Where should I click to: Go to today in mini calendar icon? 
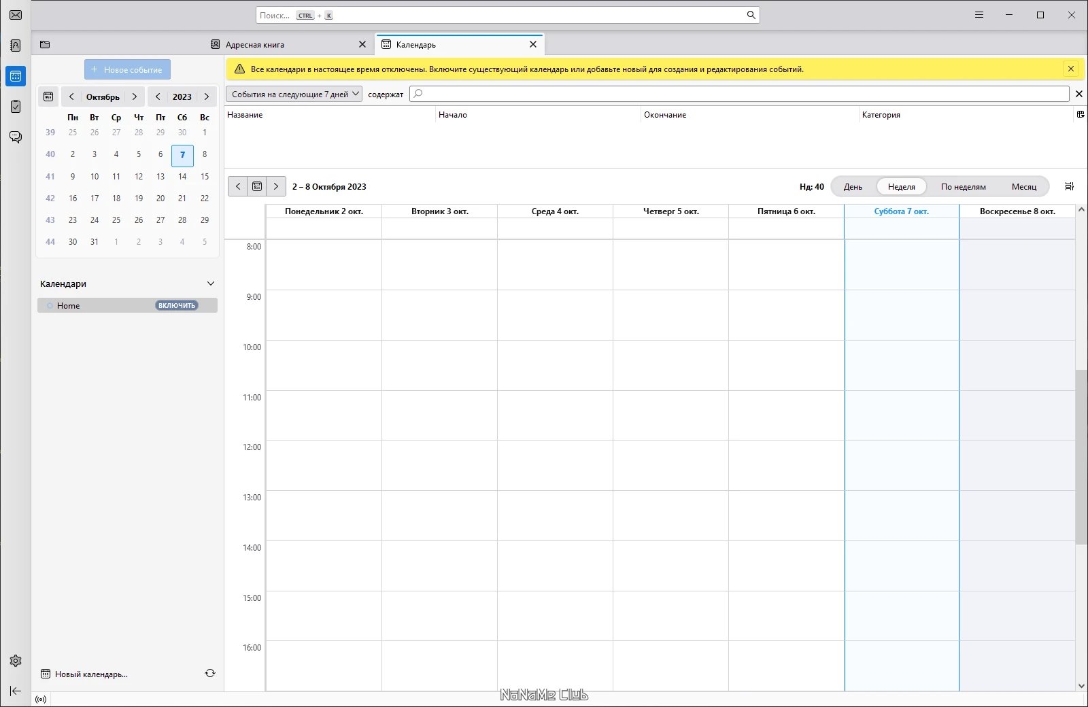coord(48,97)
